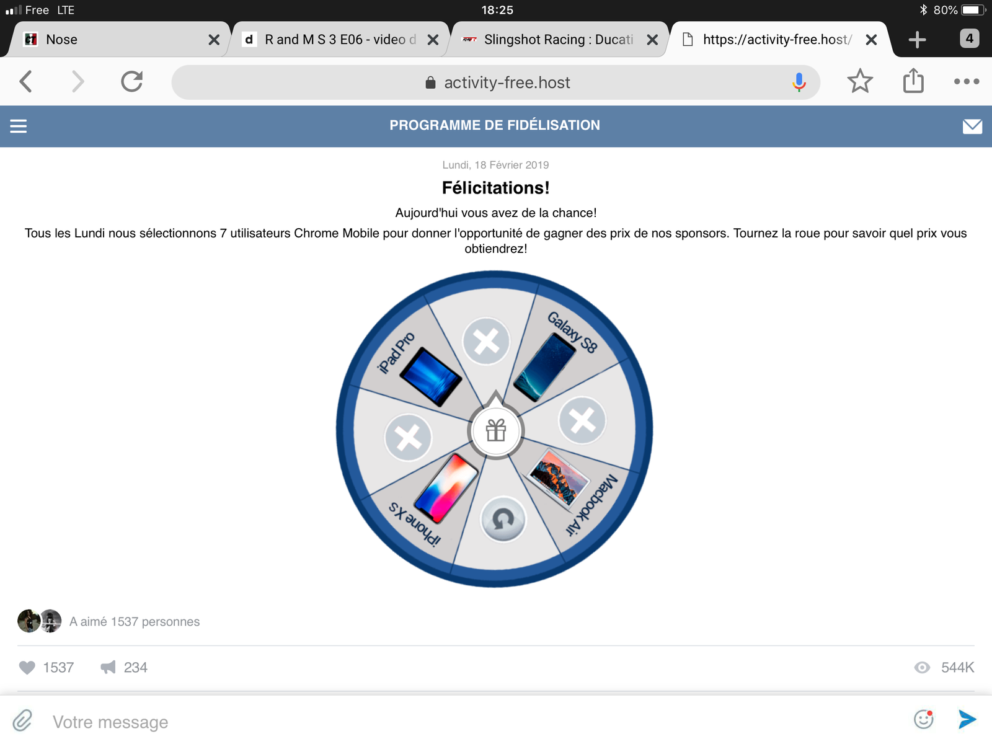
Task: Click the user avatars beside the likes text
Action: pyautogui.click(x=40, y=621)
